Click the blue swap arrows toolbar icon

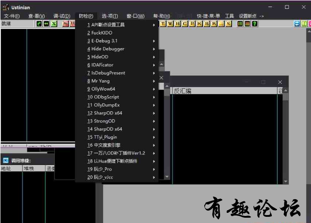tap(297, 24)
